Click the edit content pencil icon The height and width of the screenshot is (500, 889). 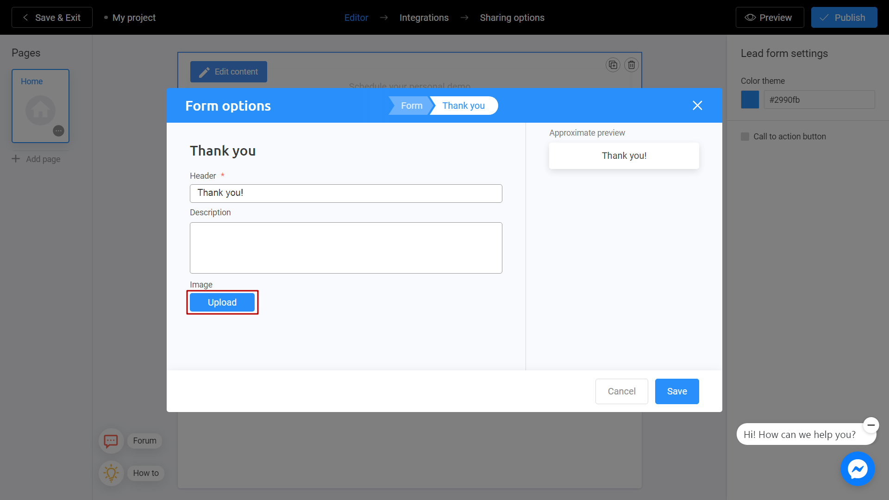(x=205, y=71)
